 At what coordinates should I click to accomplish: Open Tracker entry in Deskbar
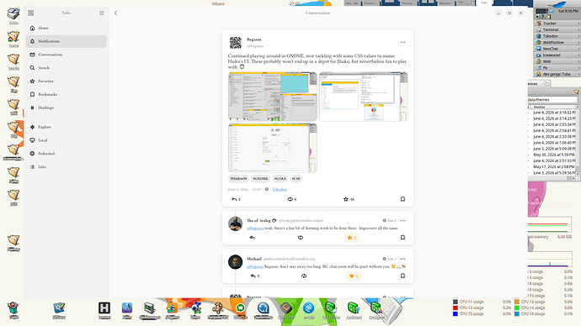point(557,24)
